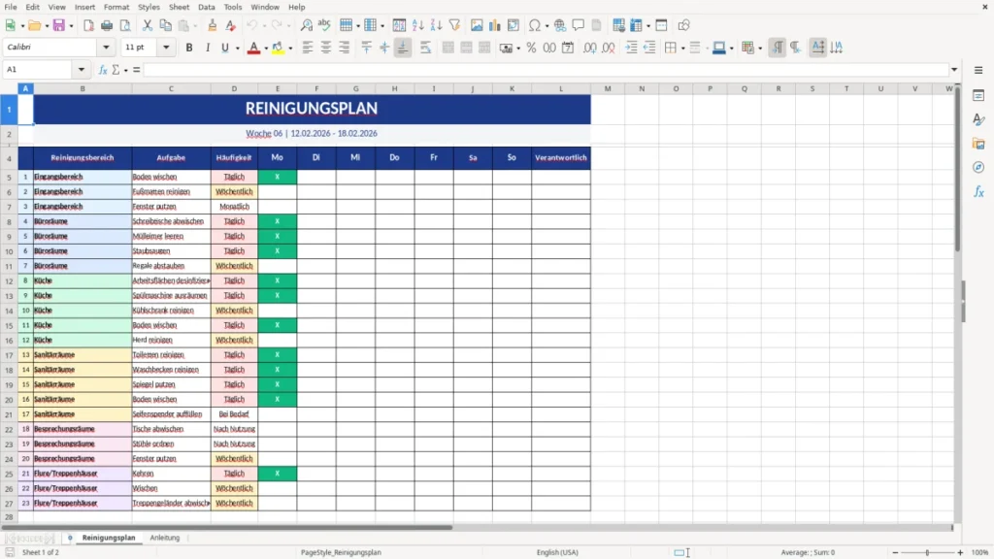Open the Sidebar Navigator compass icon
The image size is (994, 559).
click(978, 167)
